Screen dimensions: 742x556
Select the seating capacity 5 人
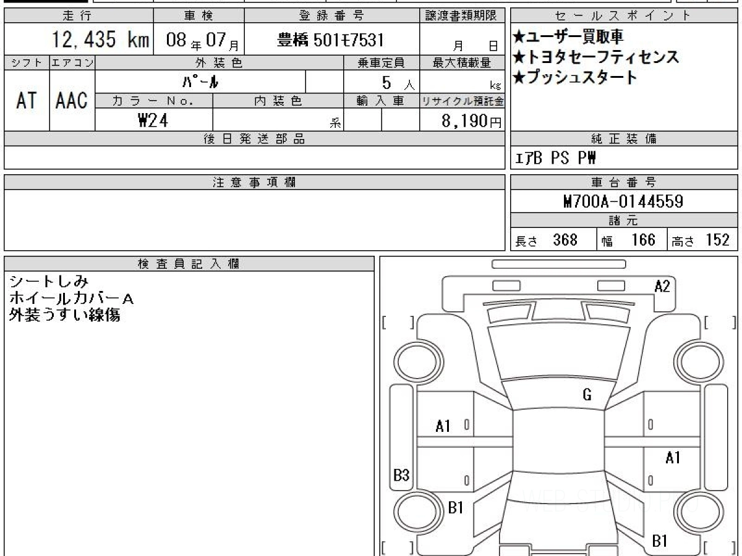[398, 82]
